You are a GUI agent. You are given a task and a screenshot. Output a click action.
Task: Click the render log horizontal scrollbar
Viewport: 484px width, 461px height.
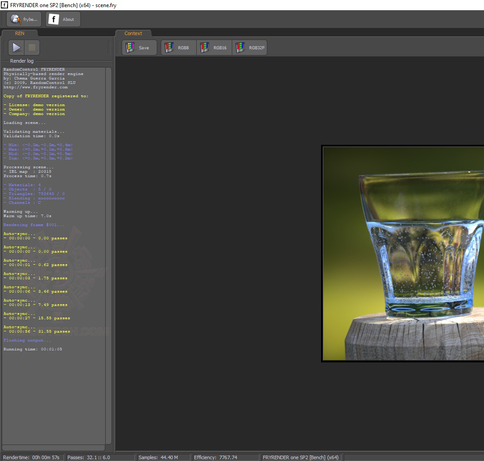click(53, 448)
